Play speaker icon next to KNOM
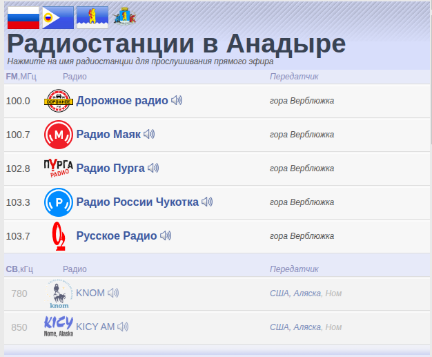 click(x=113, y=293)
